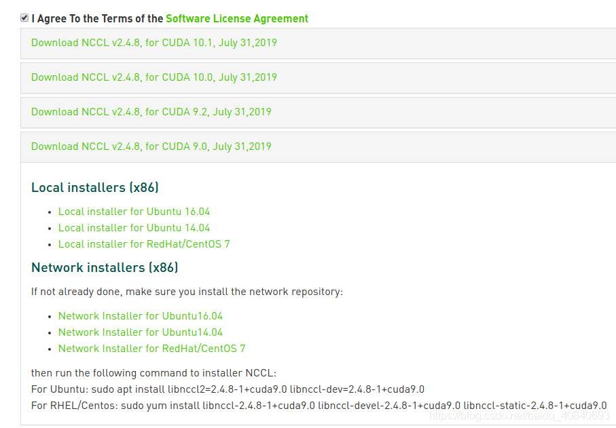Click the Network installers (x86) heading
Viewport: 616px width, 428px height.
(105, 267)
